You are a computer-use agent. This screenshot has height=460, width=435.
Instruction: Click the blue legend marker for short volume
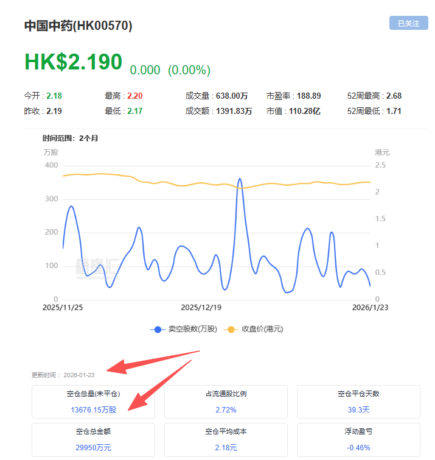[x=158, y=330]
